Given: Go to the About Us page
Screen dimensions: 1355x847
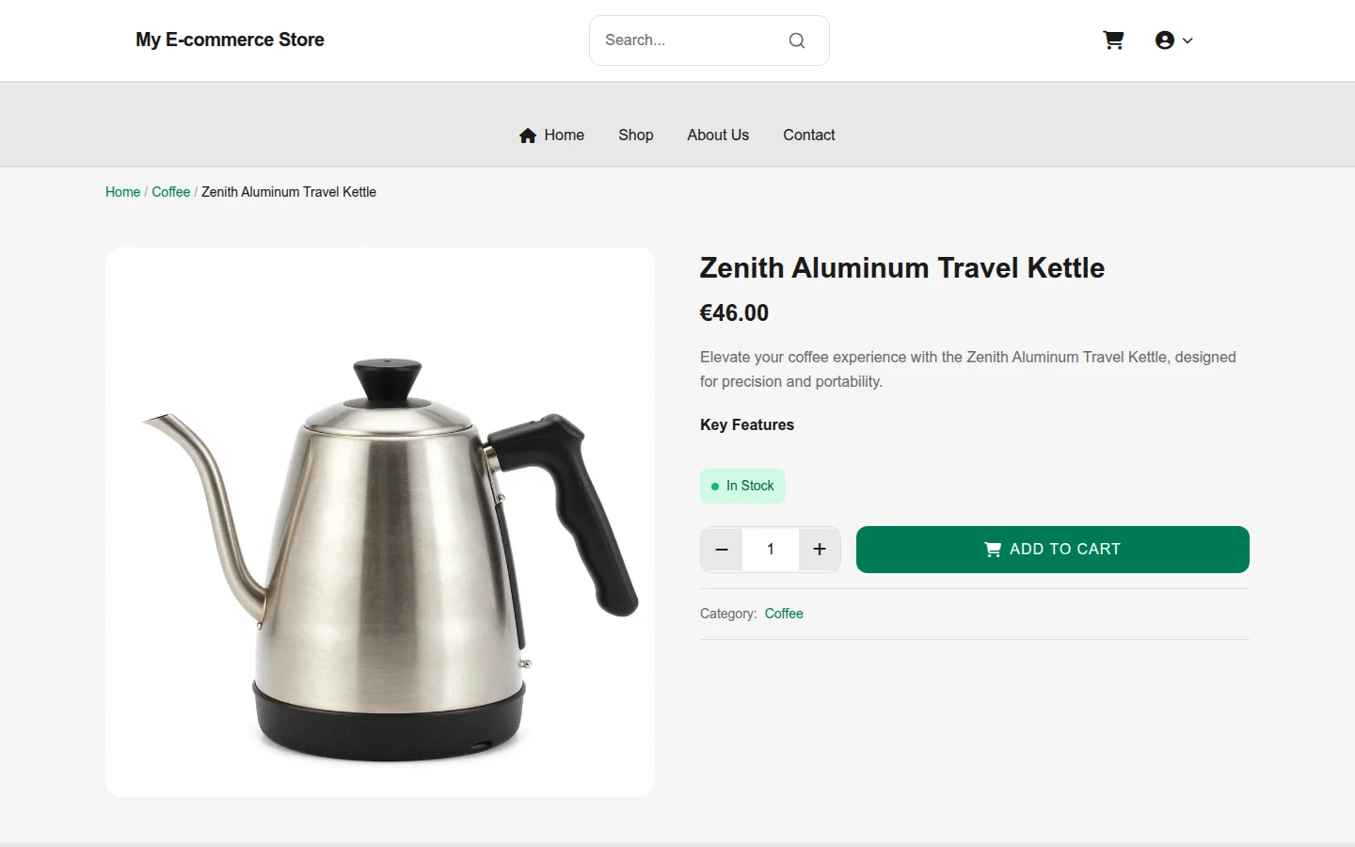Looking at the screenshot, I should (718, 136).
